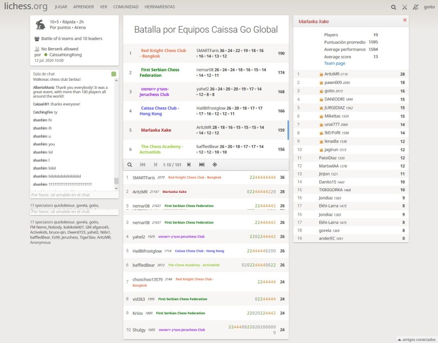This screenshot has width=438, height=343.
Task: Open the notifications bell icon
Action: tap(415, 8)
